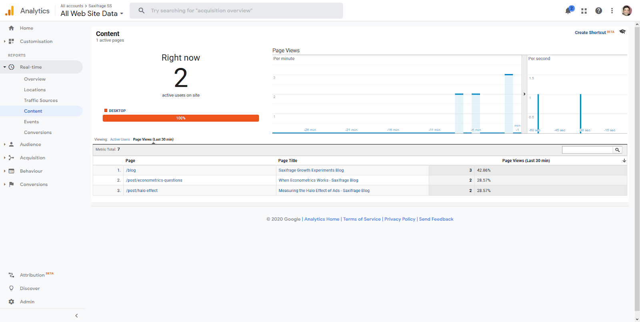Image resolution: width=640 pixels, height=322 pixels.
Task: Open the /post/halo-effect page link
Action: point(142,191)
